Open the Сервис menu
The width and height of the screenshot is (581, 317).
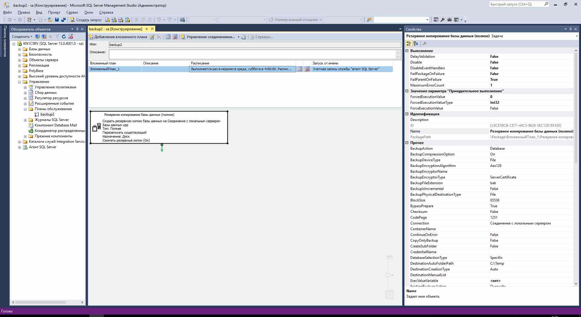pyautogui.click(x=72, y=12)
